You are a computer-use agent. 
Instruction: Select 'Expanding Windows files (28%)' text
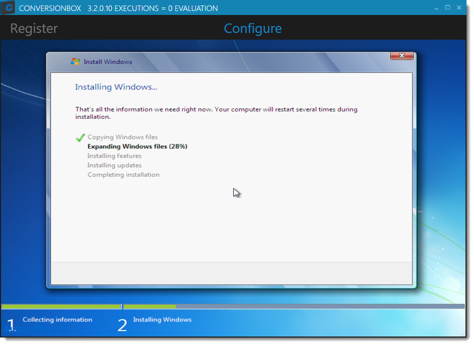(x=137, y=146)
